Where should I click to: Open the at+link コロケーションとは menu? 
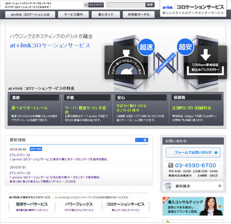point(30,14)
